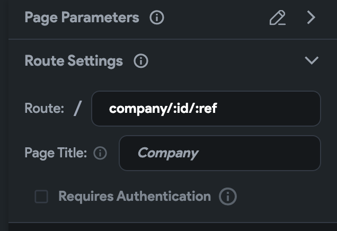Click the Requires Authentication label text
Viewport: 337px width, 231px height.
pyautogui.click(x=134, y=197)
